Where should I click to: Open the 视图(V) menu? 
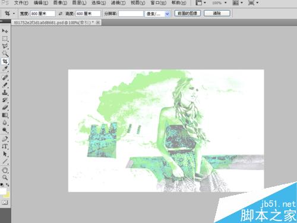click(138, 3)
